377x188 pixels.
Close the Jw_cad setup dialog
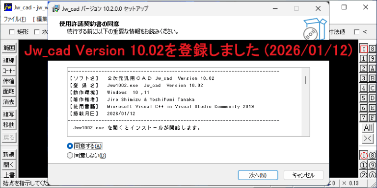click(x=318, y=9)
